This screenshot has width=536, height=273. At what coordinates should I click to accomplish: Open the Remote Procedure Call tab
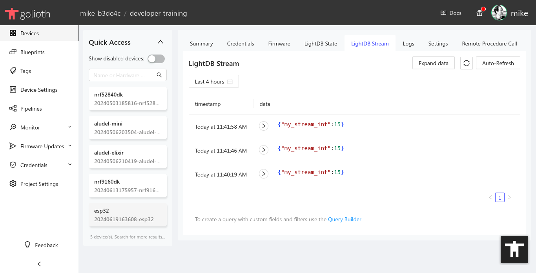point(489,44)
